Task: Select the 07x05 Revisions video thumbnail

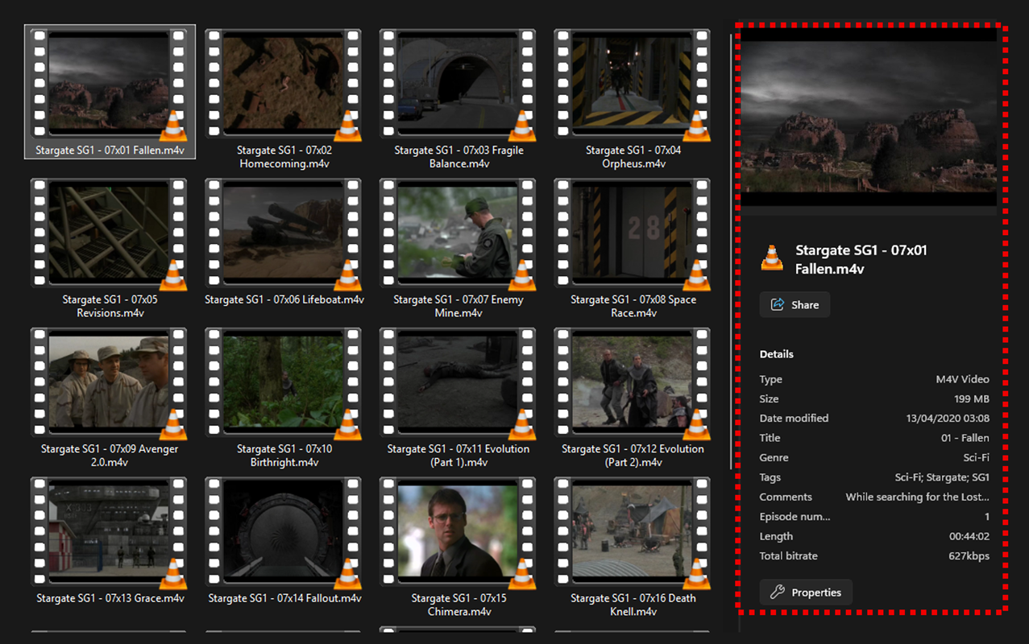Action: [x=109, y=233]
